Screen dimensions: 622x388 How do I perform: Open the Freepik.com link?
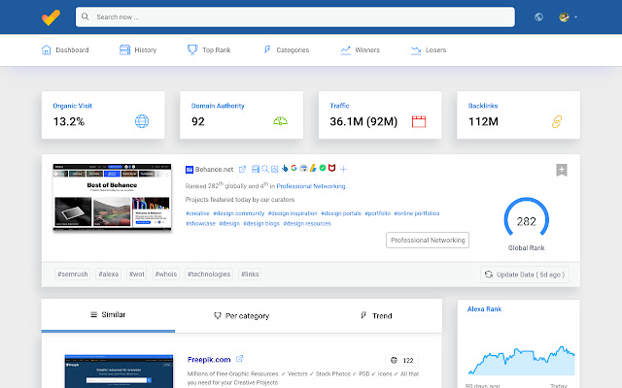pyautogui.click(x=209, y=360)
